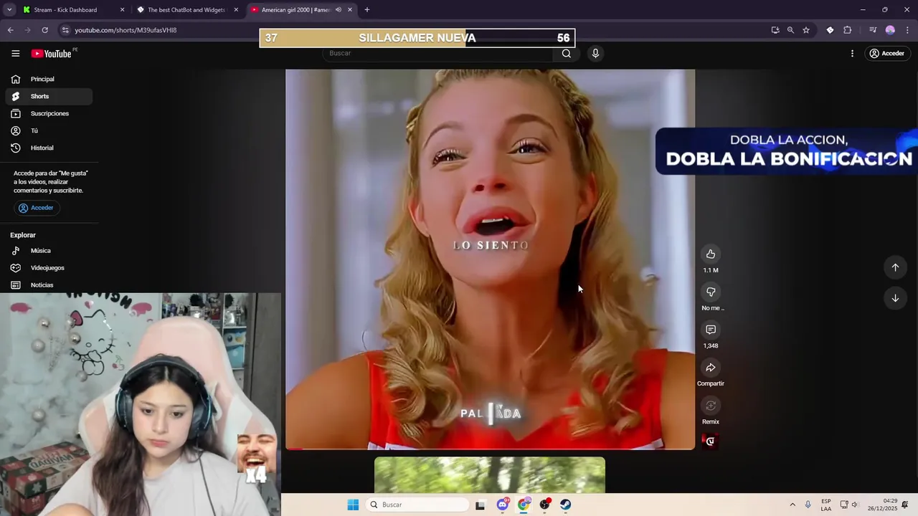Open the YouTube hamburger guide menu
Image resolution: width=918 pixels, height=516 pixels.
(x=15, y=54)
